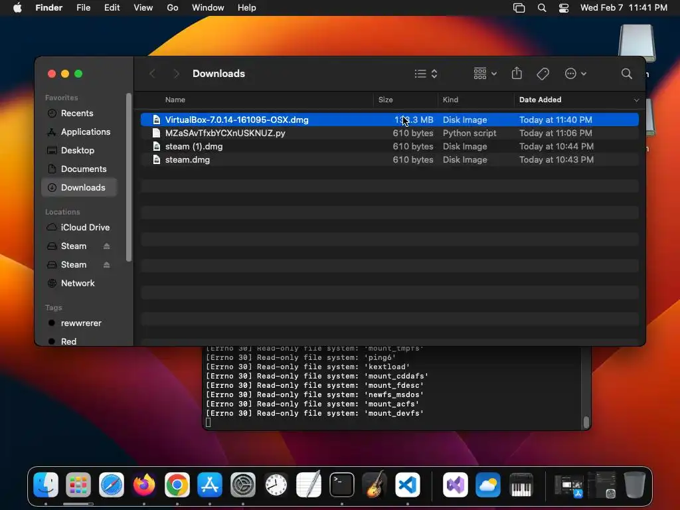Open the Weather app in Dock

[x=488, y=484]
